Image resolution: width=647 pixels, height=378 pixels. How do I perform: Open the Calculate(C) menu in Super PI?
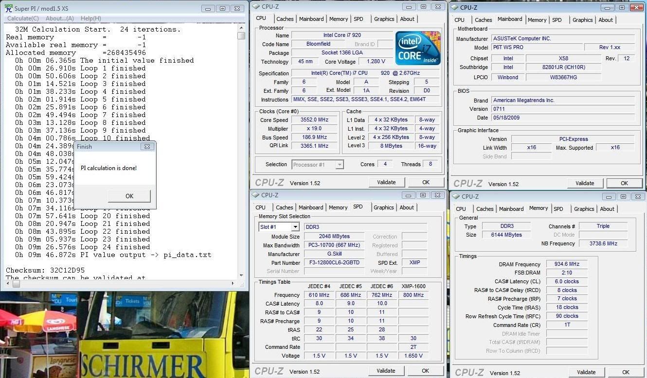23,18
